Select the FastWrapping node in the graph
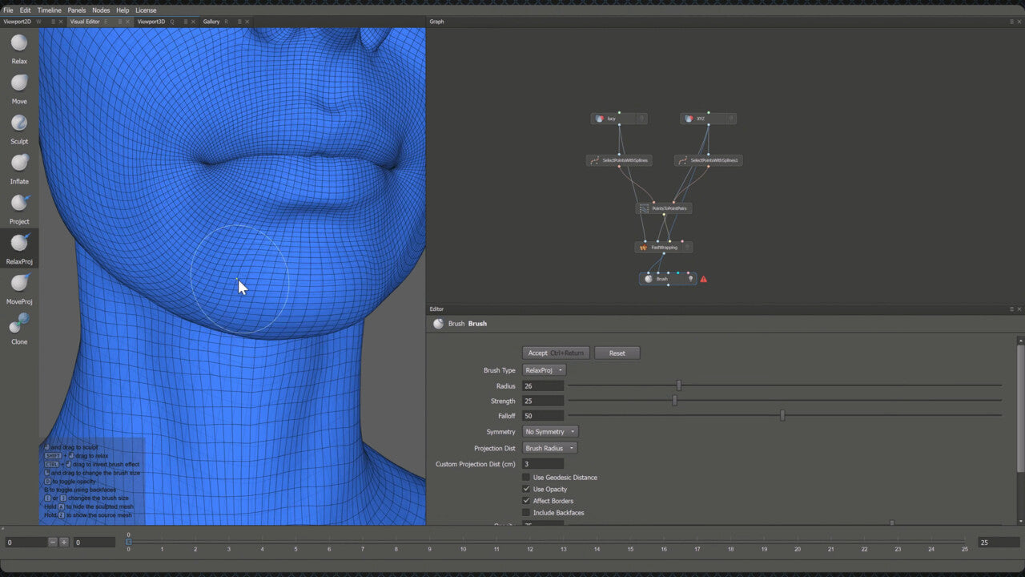 pos(665,247)
